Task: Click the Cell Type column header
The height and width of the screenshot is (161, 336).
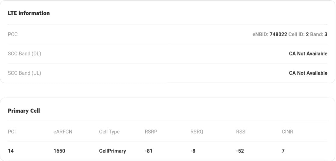Action: click(x=109, y=132)
